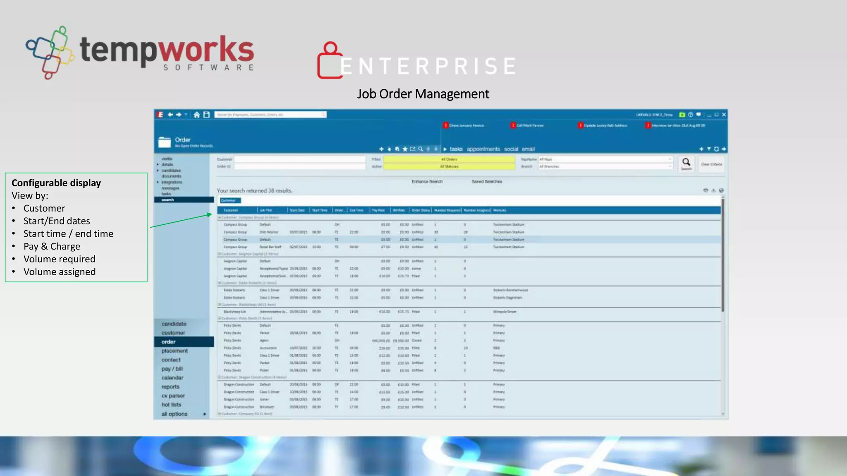Select candidate in the left navigation
This screenshot has width=847, height=476.
174,324
